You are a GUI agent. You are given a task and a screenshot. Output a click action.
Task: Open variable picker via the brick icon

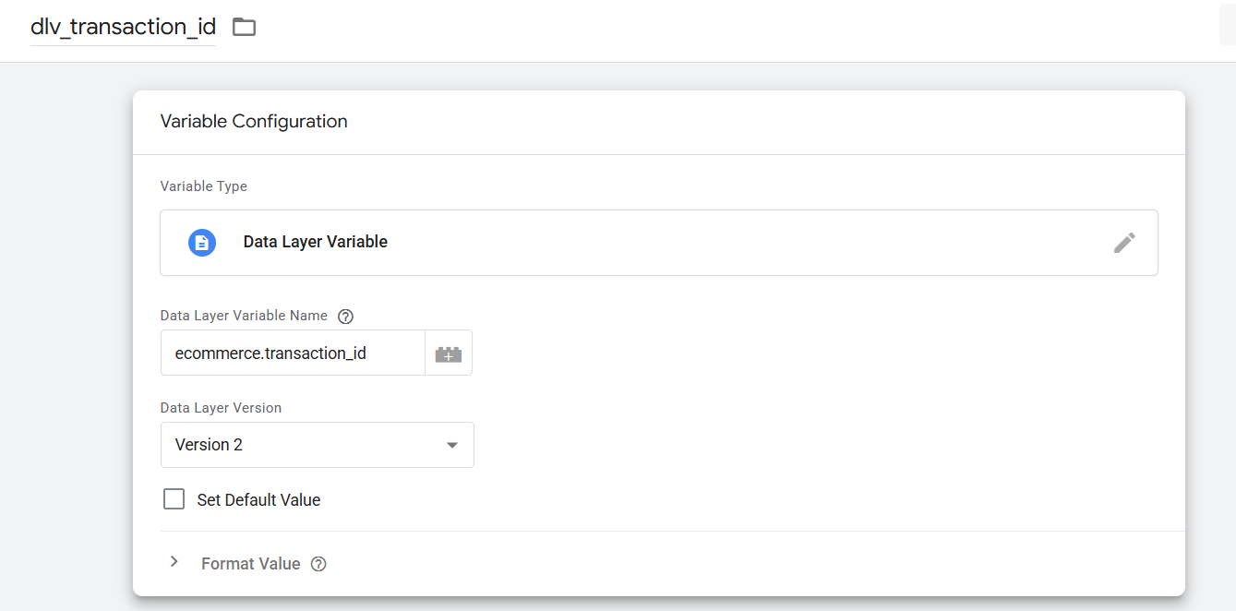tap(449, 353)
